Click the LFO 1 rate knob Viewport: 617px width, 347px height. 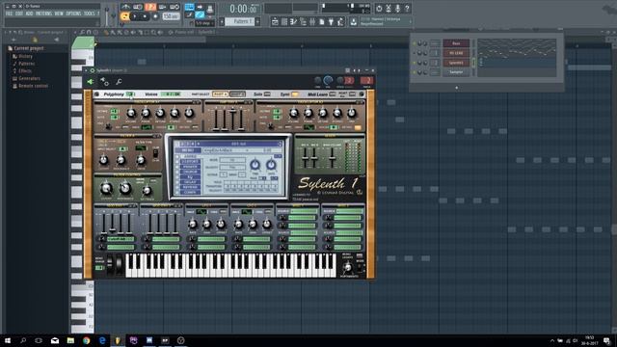193,225
